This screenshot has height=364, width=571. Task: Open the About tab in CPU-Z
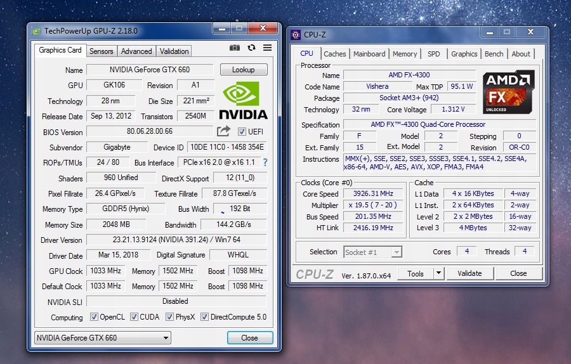pyautogui.click(x=521, y=54)
